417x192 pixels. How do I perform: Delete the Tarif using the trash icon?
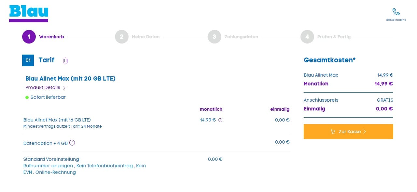(x=65, y=60)
